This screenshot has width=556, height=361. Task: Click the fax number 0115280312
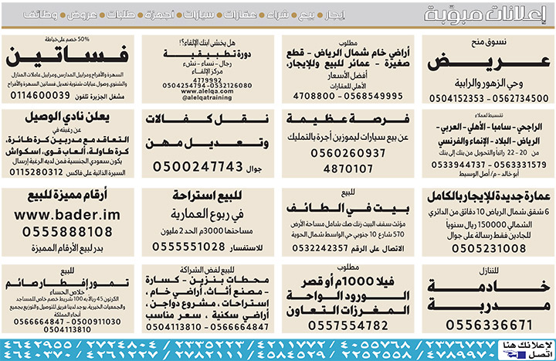(x=36, y=172)
